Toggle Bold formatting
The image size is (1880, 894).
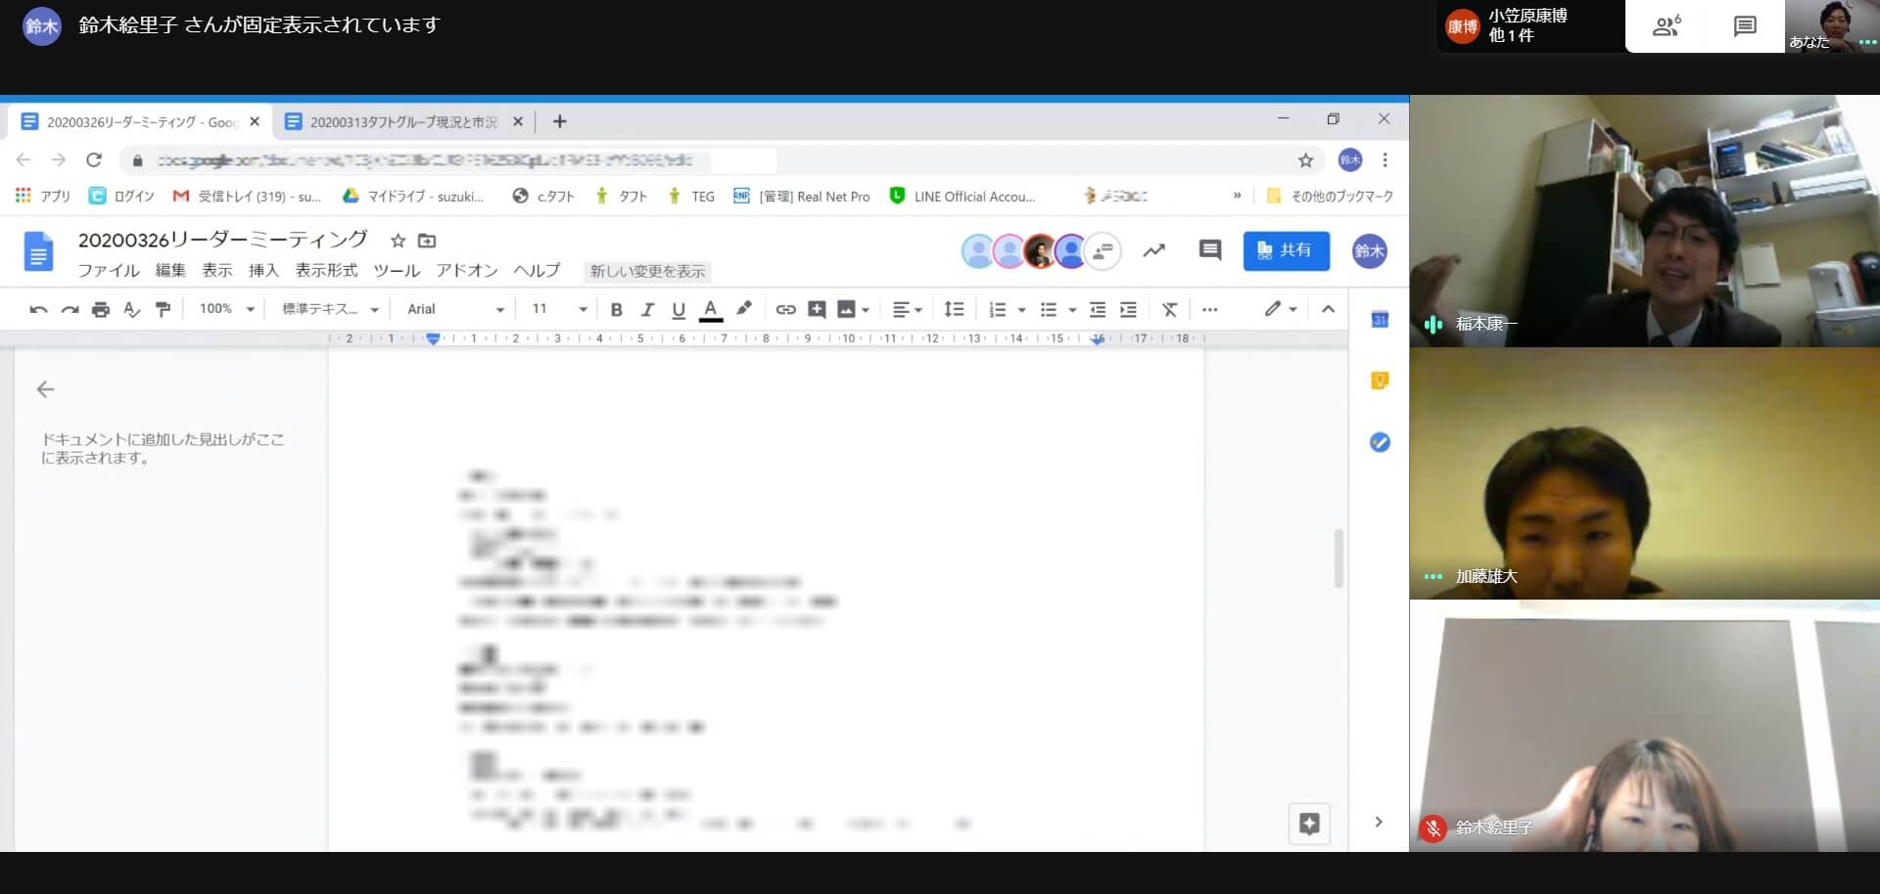pyautogui.click(x=616, y=310)
